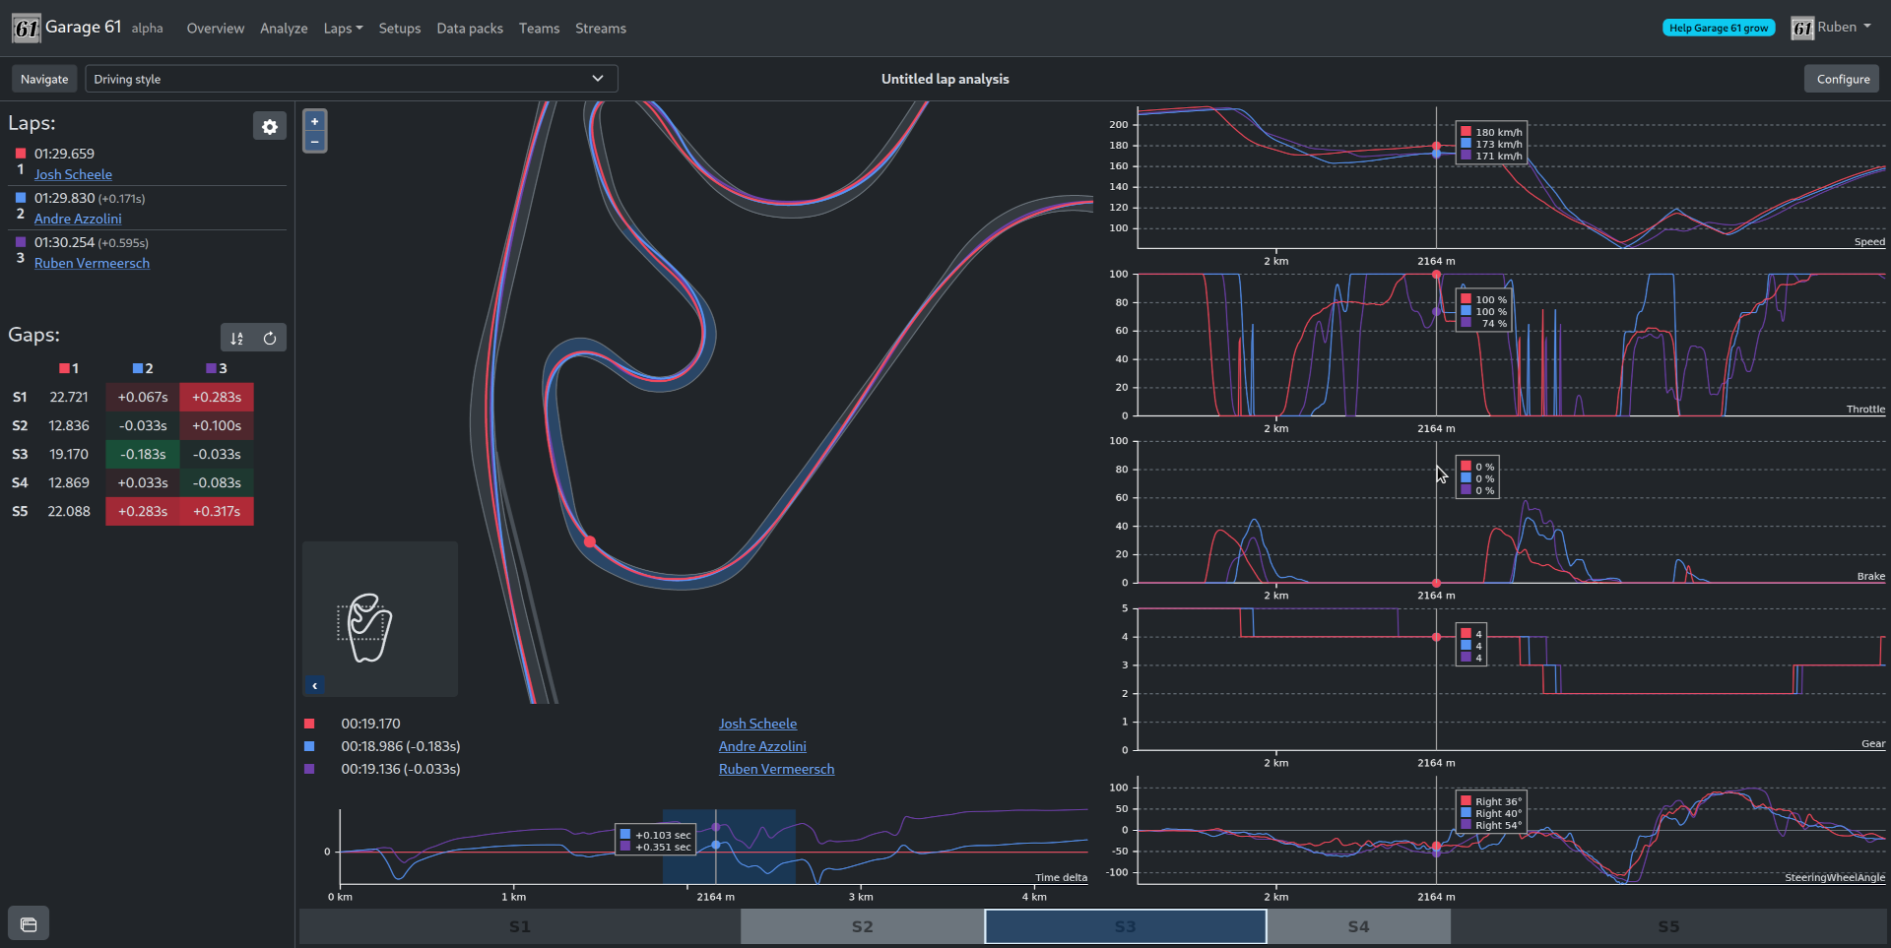Click the gaps sort order icon
This screenshot has height=948, width=1891.
[236, 338]
